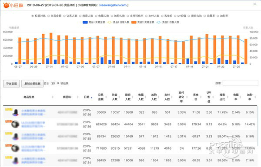The image size is (261, 167).
Task: Switch chart to 支付转化率 radio
Action: pos(127,16)
